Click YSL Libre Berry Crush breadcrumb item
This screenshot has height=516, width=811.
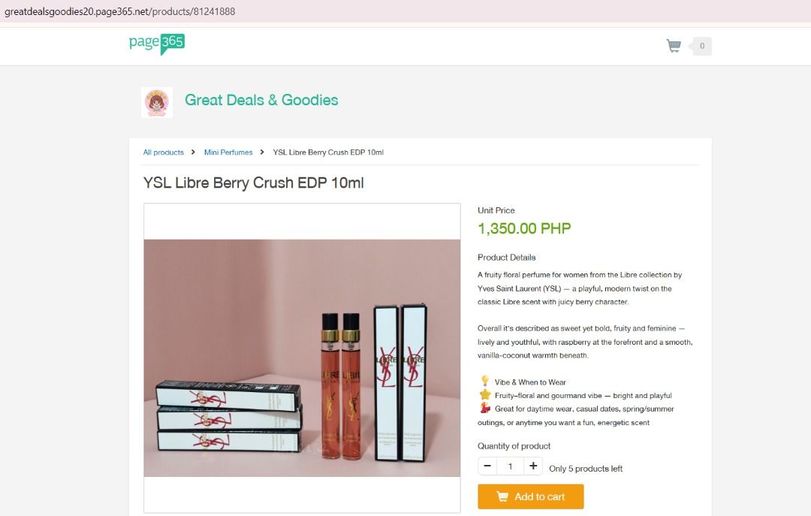[328, 152]
